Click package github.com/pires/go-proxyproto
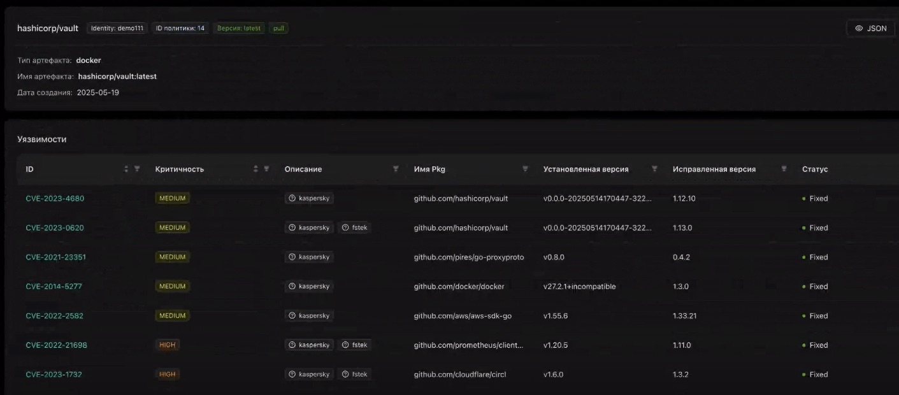The image size is (899, 395). pos(469,257)
